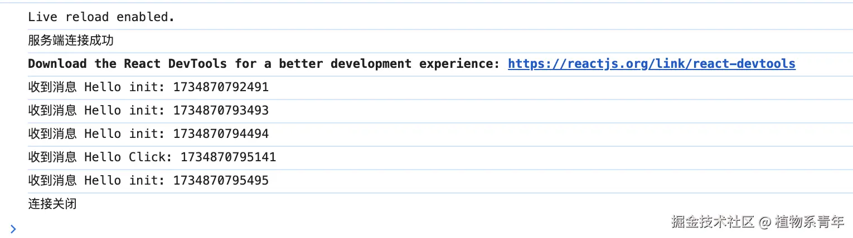The height and width of the screenshot is (238, 853).
Task: Select the "Live reload enabled." log line
Action: 101,17
